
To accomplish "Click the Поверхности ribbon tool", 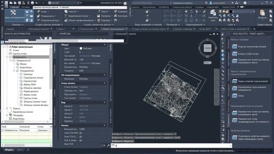I will (x=47, y=16).
